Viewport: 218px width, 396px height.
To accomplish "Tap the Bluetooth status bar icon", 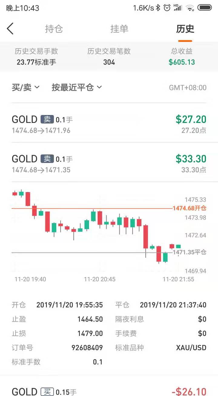I will pos(158,8).
